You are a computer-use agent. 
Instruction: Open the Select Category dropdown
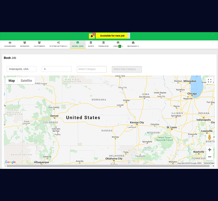click(x=92, y=69)
